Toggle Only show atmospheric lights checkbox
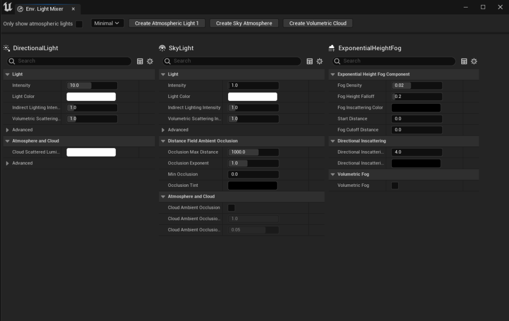509x321 pixels. (79, 24)
